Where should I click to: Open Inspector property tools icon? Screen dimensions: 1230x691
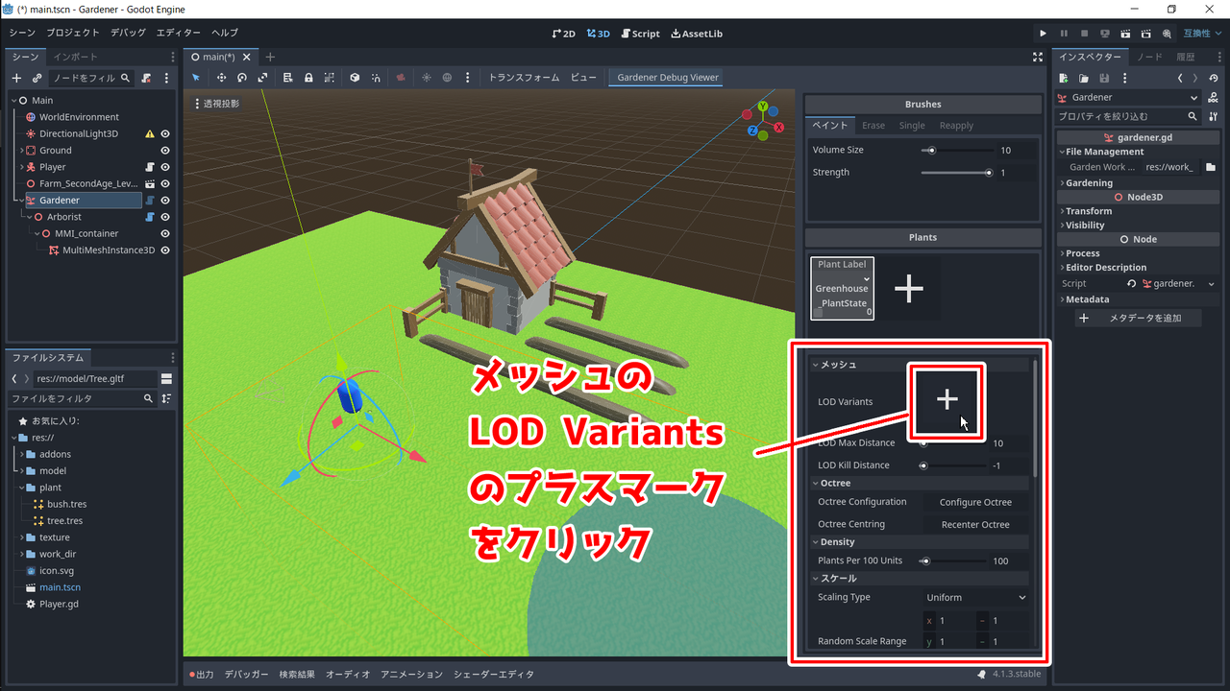coord(1215,116)
